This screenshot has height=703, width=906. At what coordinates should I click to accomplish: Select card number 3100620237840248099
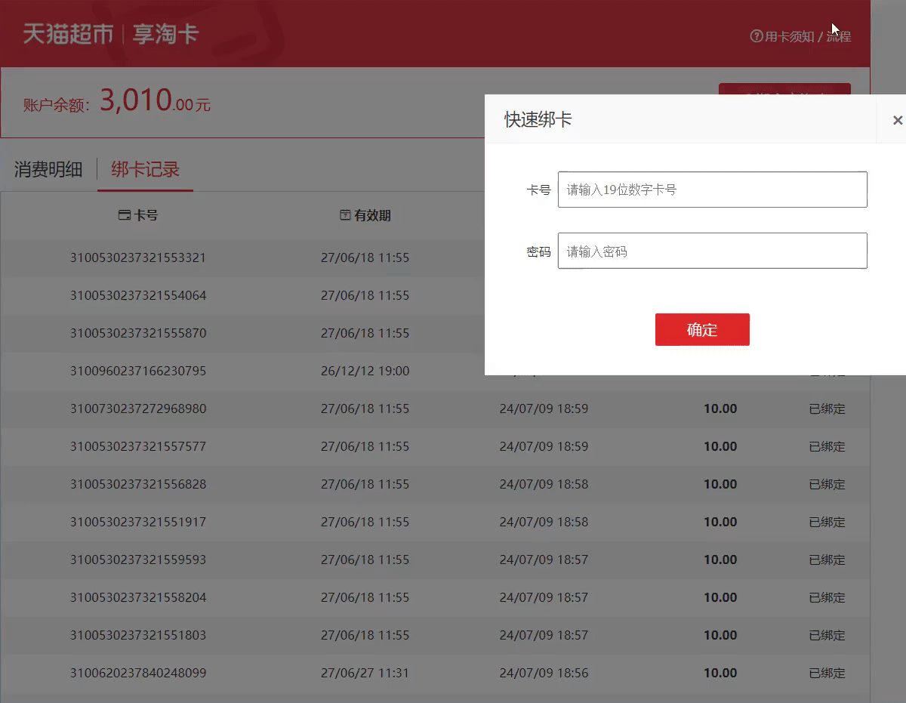click(138, 673)
